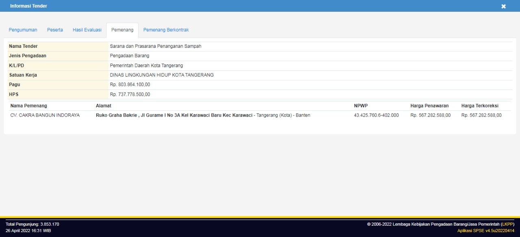The width and height of the screenshot is (520, 237).
Task: Click the Aplikasi SPSE version text
Action: 485,231
